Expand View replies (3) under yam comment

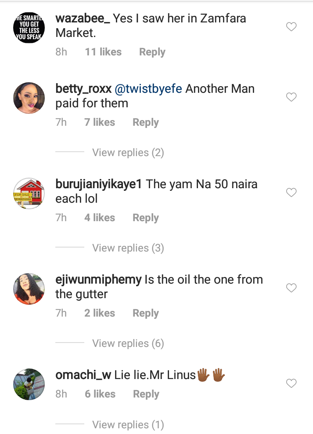[x=128, y=248]
